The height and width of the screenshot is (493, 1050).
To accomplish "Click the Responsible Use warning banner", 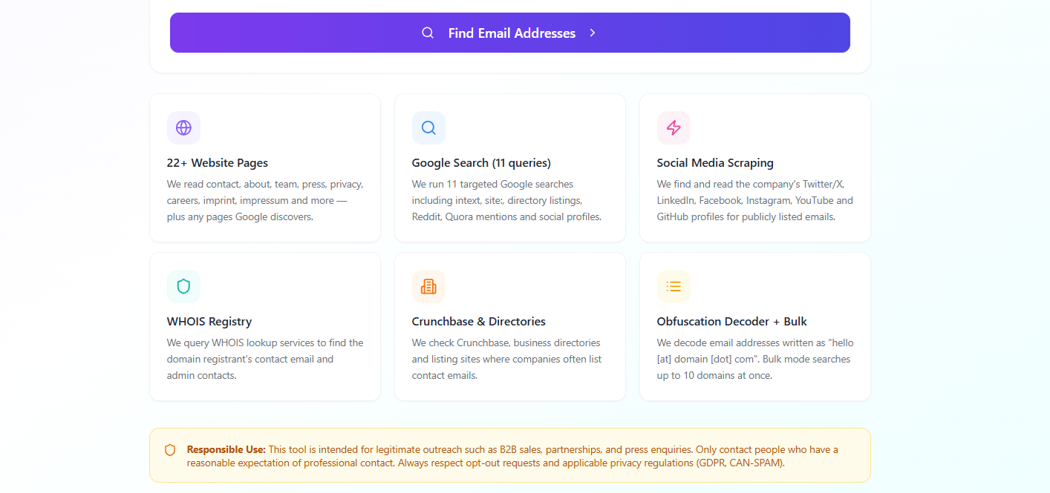I will 510,455.
